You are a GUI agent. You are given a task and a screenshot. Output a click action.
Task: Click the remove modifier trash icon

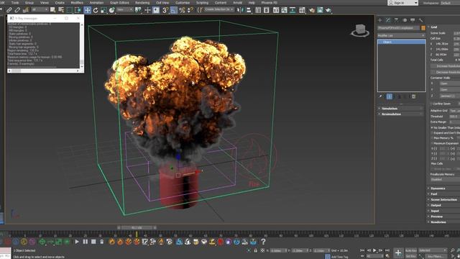tap(413, 96)
